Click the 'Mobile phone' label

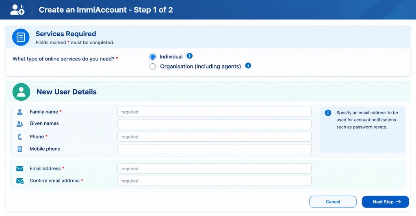[45, 149]
